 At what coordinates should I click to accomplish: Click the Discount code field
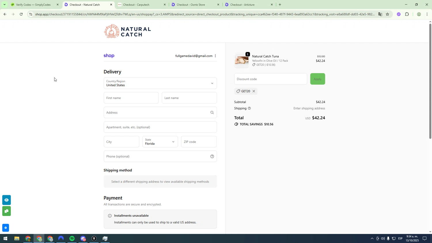point(270,79)
